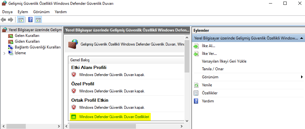
Task: Click the root node firewall icon
Action: (5, 30)
